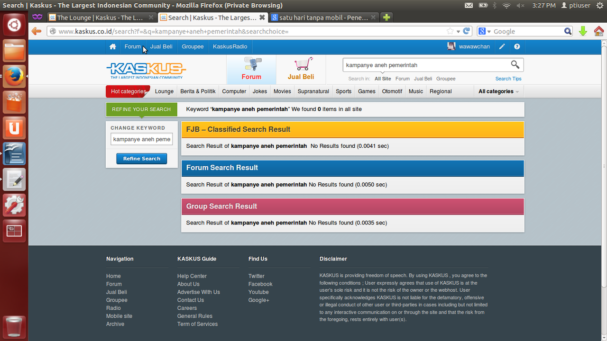Set search scope to All Site
The height and width of the screenshot is (341, 607).
383,79
